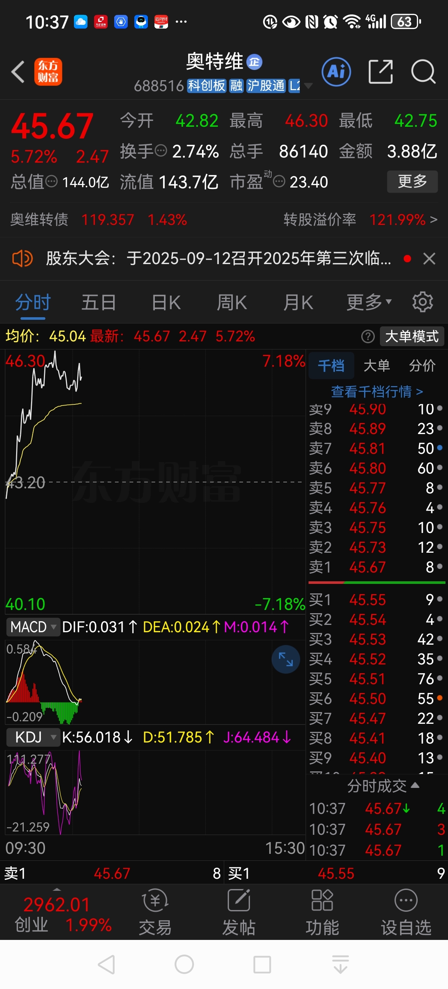Tap the info icon next to 总值
The width and height of the screenshot is (448, 989).
tap(51, 181)
